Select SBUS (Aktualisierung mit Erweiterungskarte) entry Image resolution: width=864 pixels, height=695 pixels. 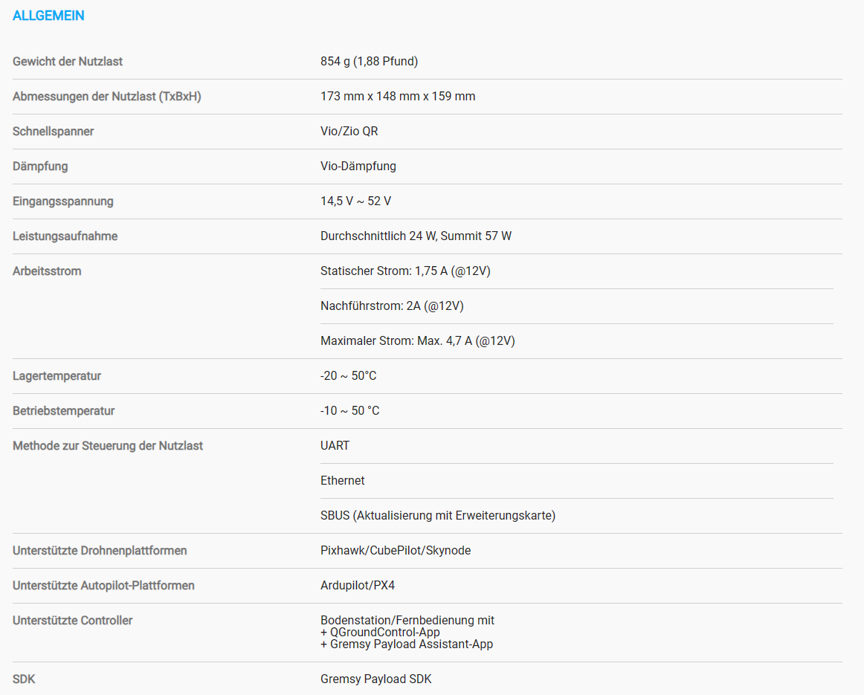pyautogui.click(x=438, y=516)
